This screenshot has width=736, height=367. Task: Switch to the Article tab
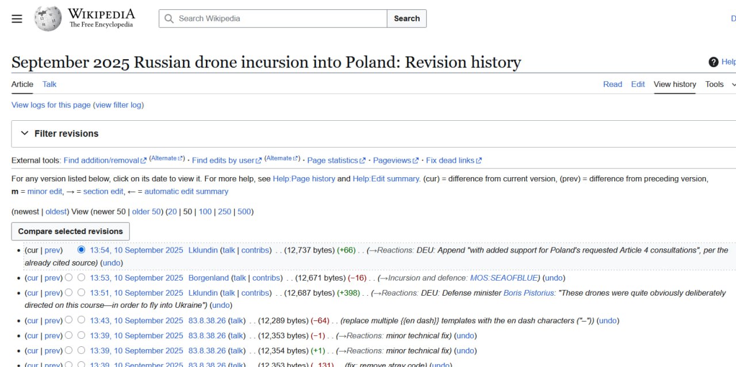[x=22, y=84]
